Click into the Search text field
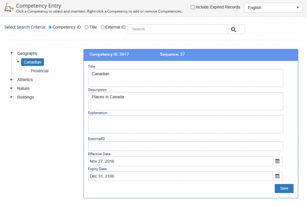This screenshot has width=307, height=205. [178, 29]
